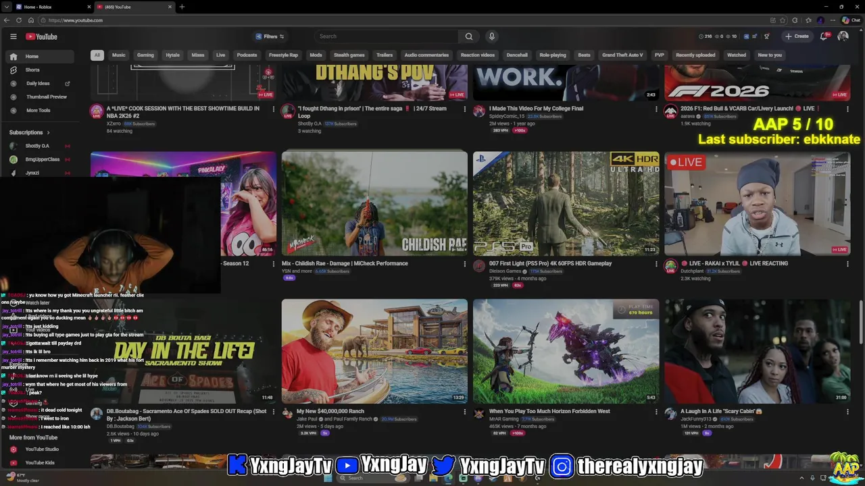The width and height of the screenshot is (865, 486).
Task: Open I Made This Video For My College Final
Action: (536, 109)
